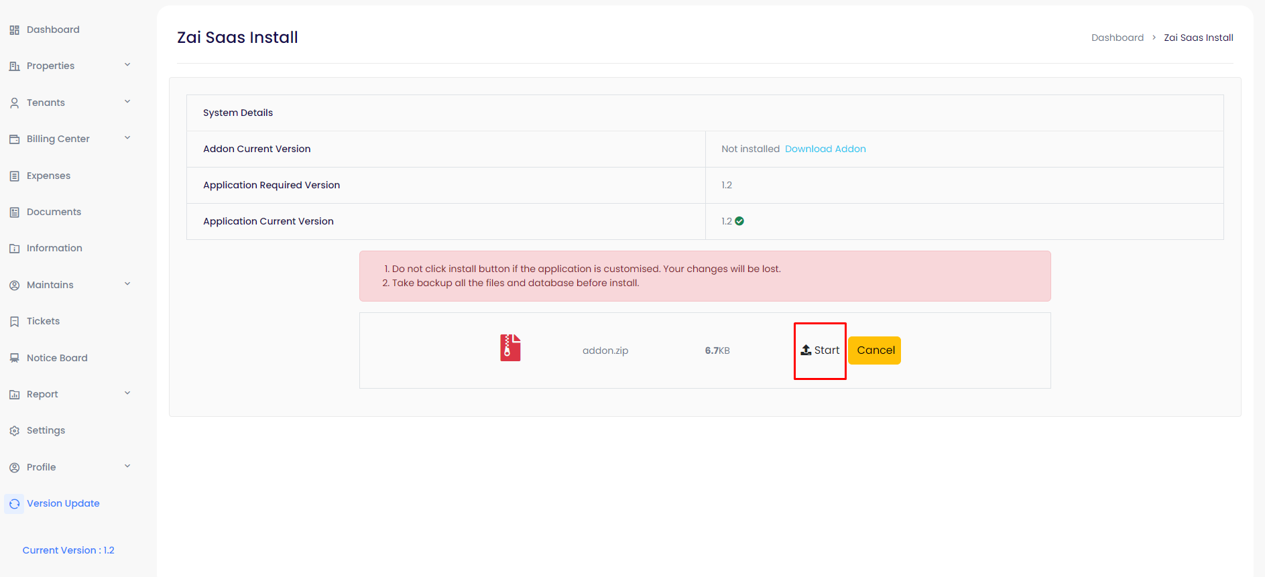Screen dimensions: 1265x577
Task: Expand the Properties submenu chevron
Action: click(x=127, y=65)
